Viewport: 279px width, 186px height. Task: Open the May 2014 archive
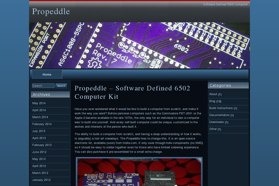(39, 103)
